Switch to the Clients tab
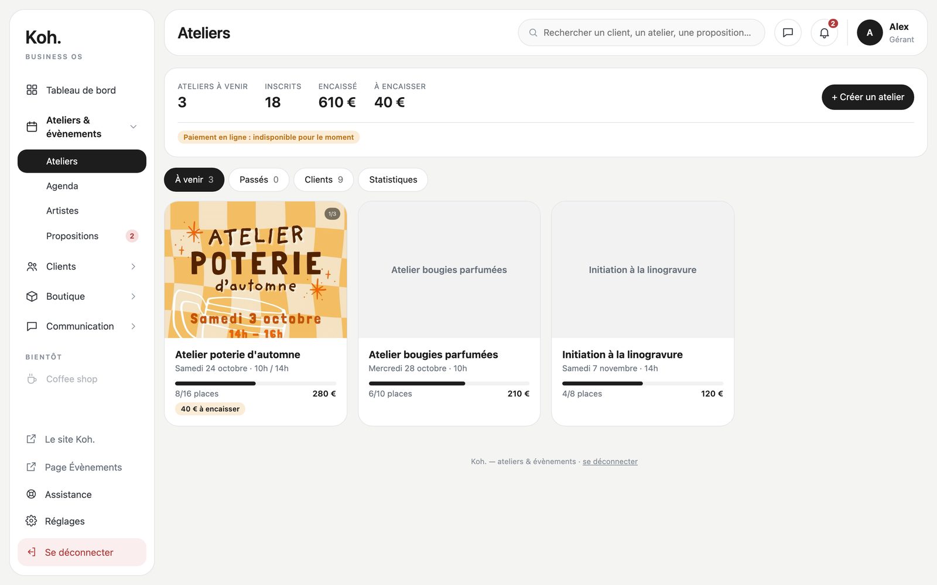The image size is (937, 585). [x=323, y=180]
